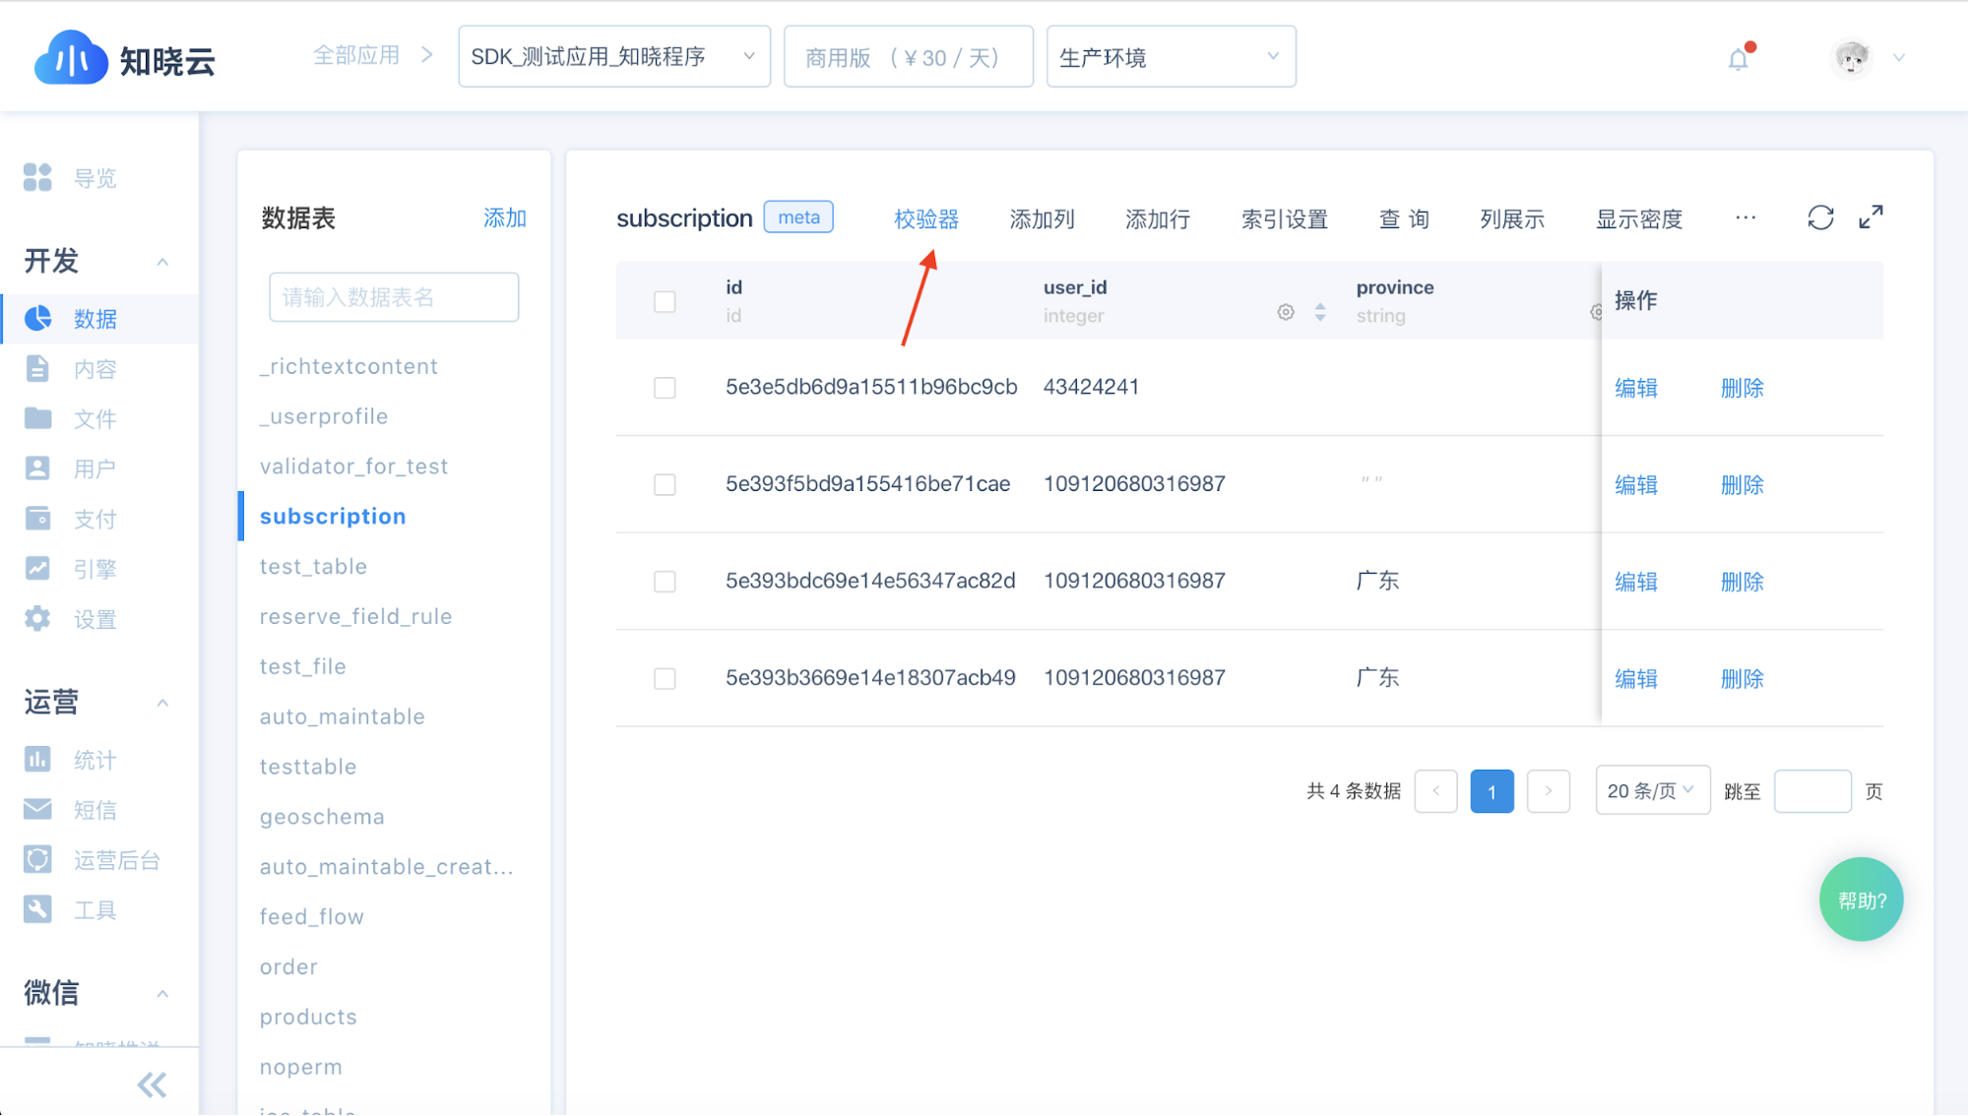Viewport: 1968px width, 1116px height.
Task: Open the 20 条/页 page size dropdown
Action: tap(1651, 790)
